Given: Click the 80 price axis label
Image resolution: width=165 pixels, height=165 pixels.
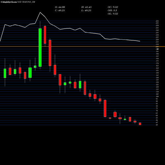Looking at the screenshot, I should pyautogui.click(x=157, y=106).
